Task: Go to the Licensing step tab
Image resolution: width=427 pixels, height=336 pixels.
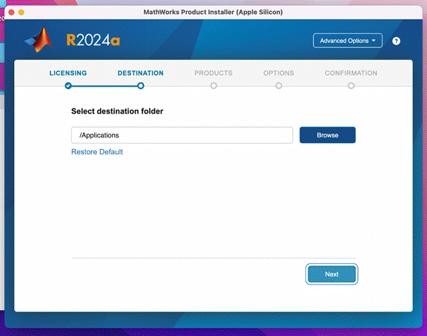Action: pos(68,73)
